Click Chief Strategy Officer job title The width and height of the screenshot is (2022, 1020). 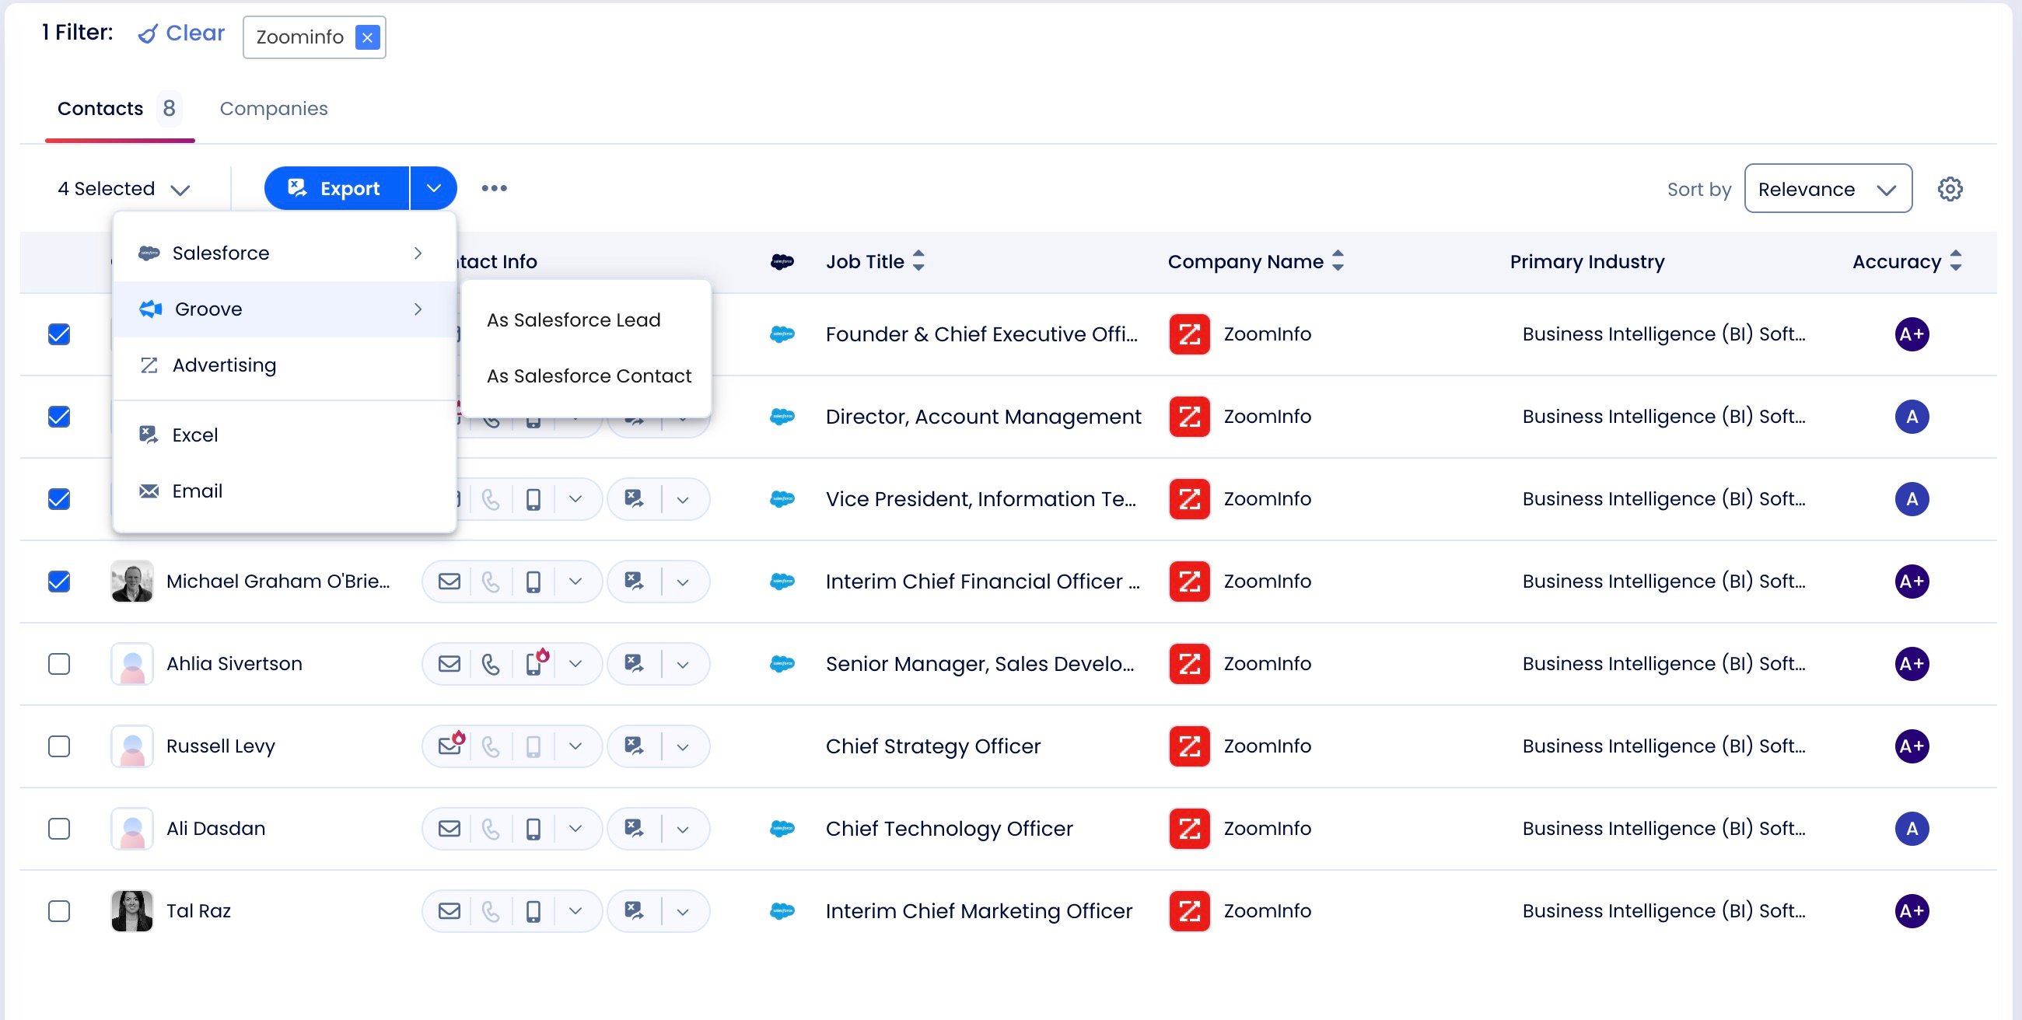(x=932, y=746)
